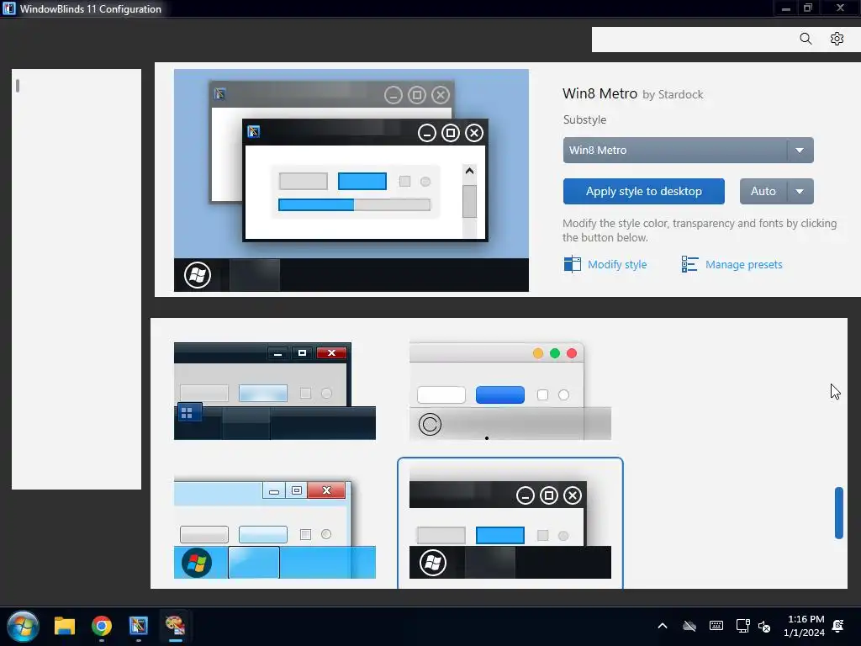Screen dimensions: 861x646
Task: Click the Modify style icon
Action: tap(572, 264)
